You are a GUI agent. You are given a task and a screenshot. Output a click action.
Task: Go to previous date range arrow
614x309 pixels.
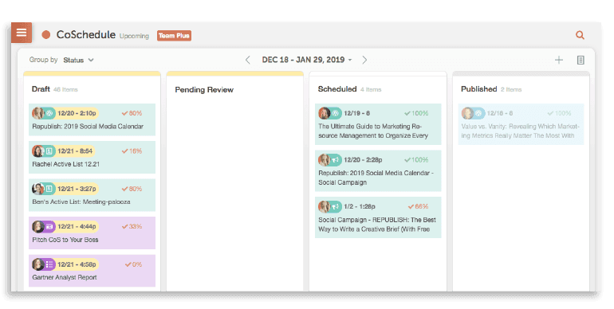pos(247,60)
